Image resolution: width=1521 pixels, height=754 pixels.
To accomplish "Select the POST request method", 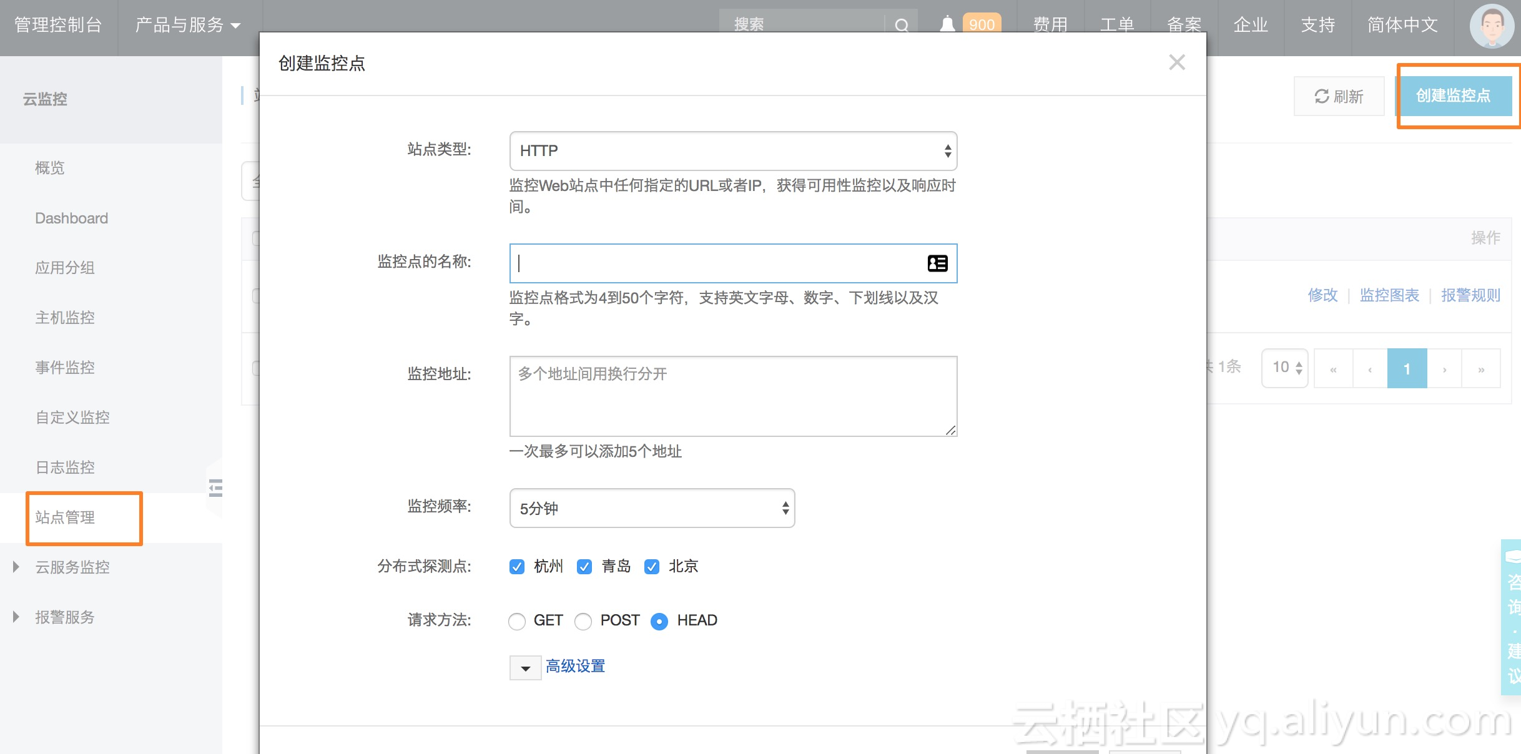I will point(583,621).
